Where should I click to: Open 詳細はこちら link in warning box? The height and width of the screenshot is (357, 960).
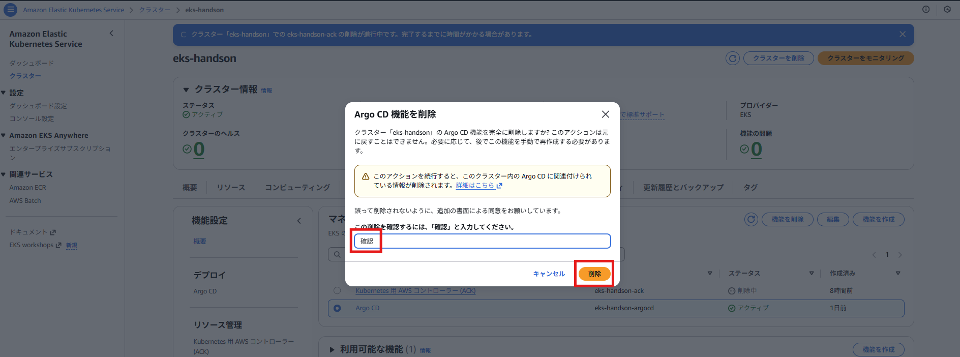(x=479, y=185)
